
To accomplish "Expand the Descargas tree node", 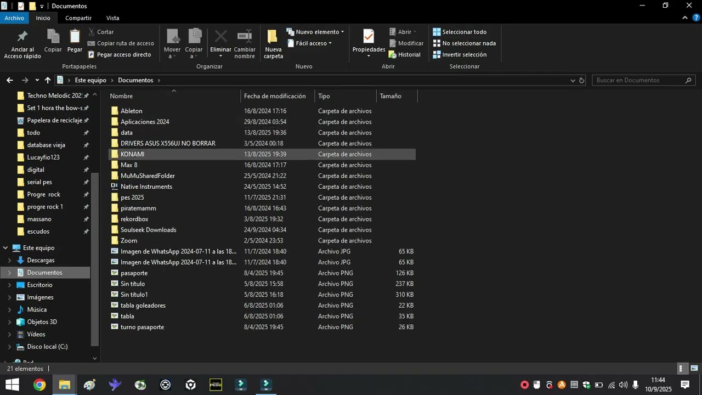I will tap(9, 261).
